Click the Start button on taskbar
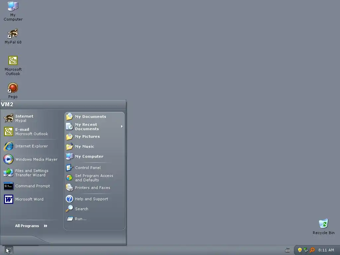This screenshot has height=255, width=340. (9, 250)
